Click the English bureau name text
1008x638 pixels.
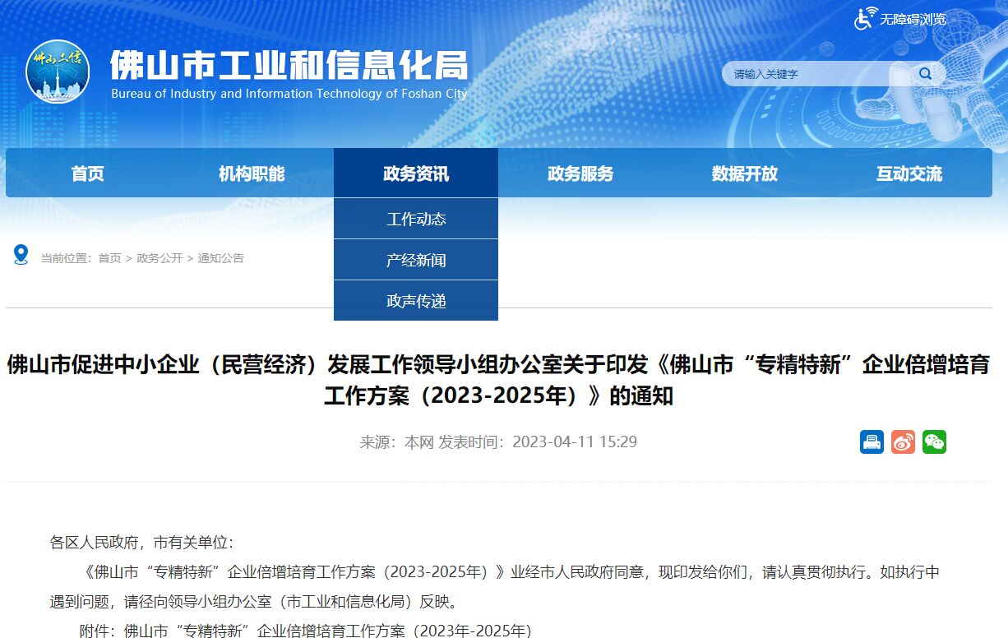click(x=289, y=94)
